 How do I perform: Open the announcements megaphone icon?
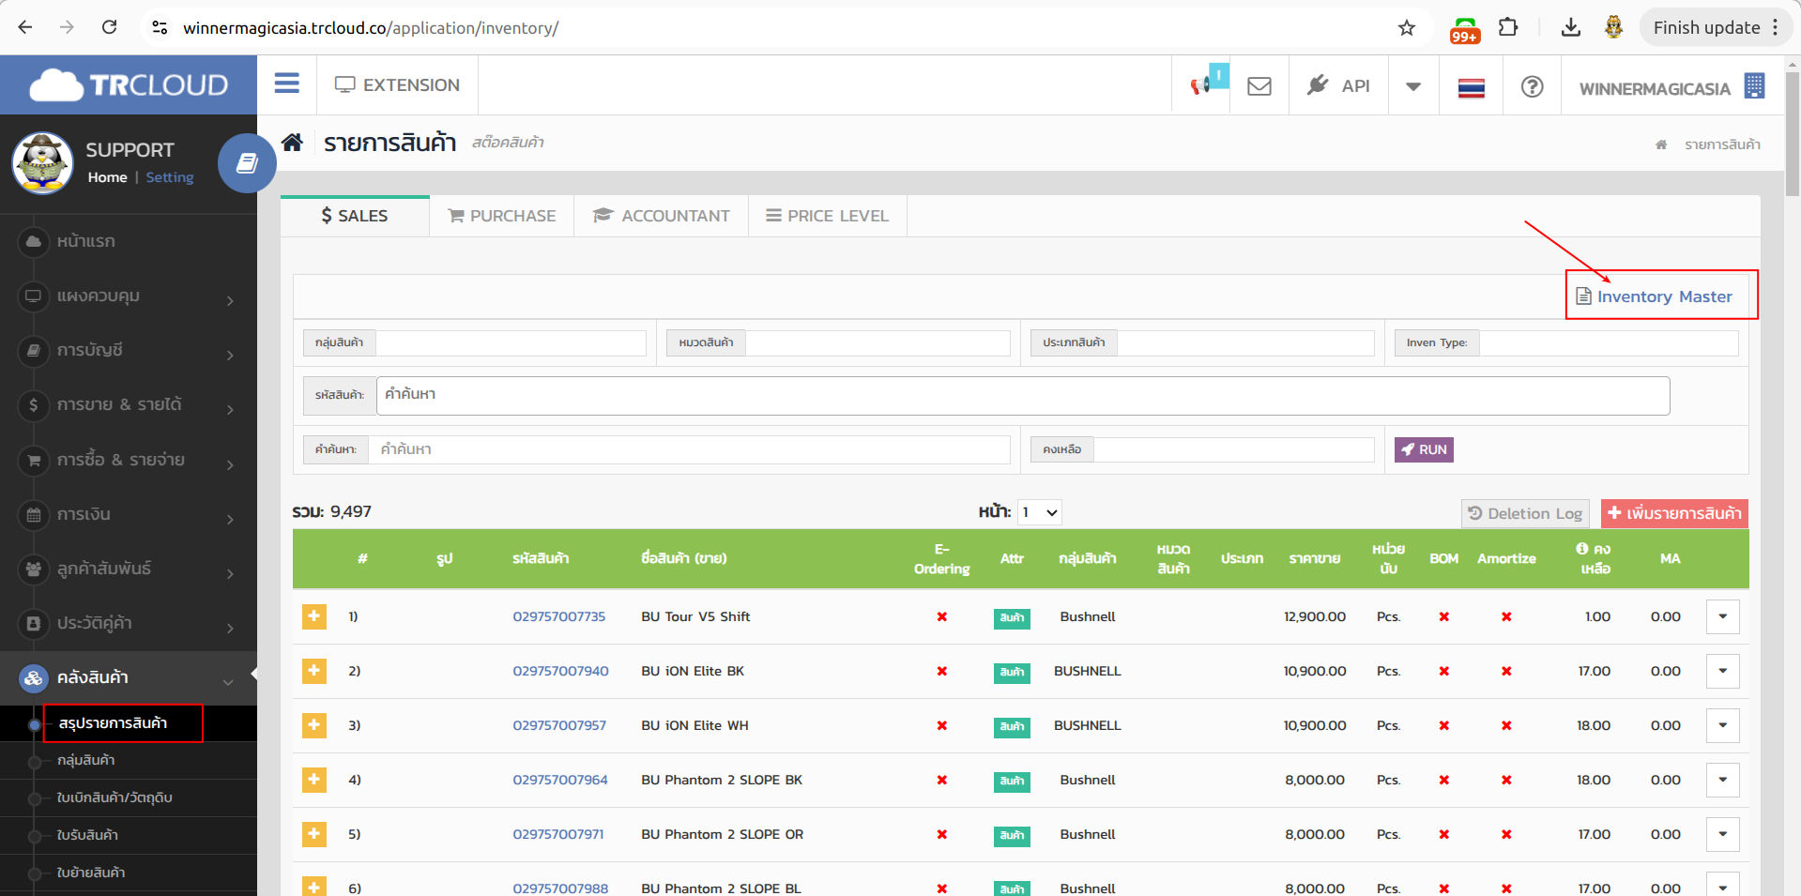click(1201, 85)
